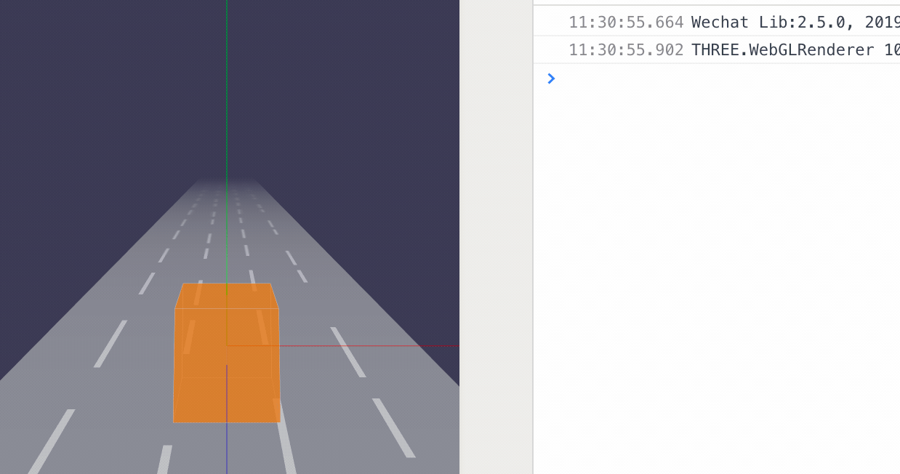Click the 11:30:55.902 timestamp
900x474 pixels.
(x=626, y=50)
